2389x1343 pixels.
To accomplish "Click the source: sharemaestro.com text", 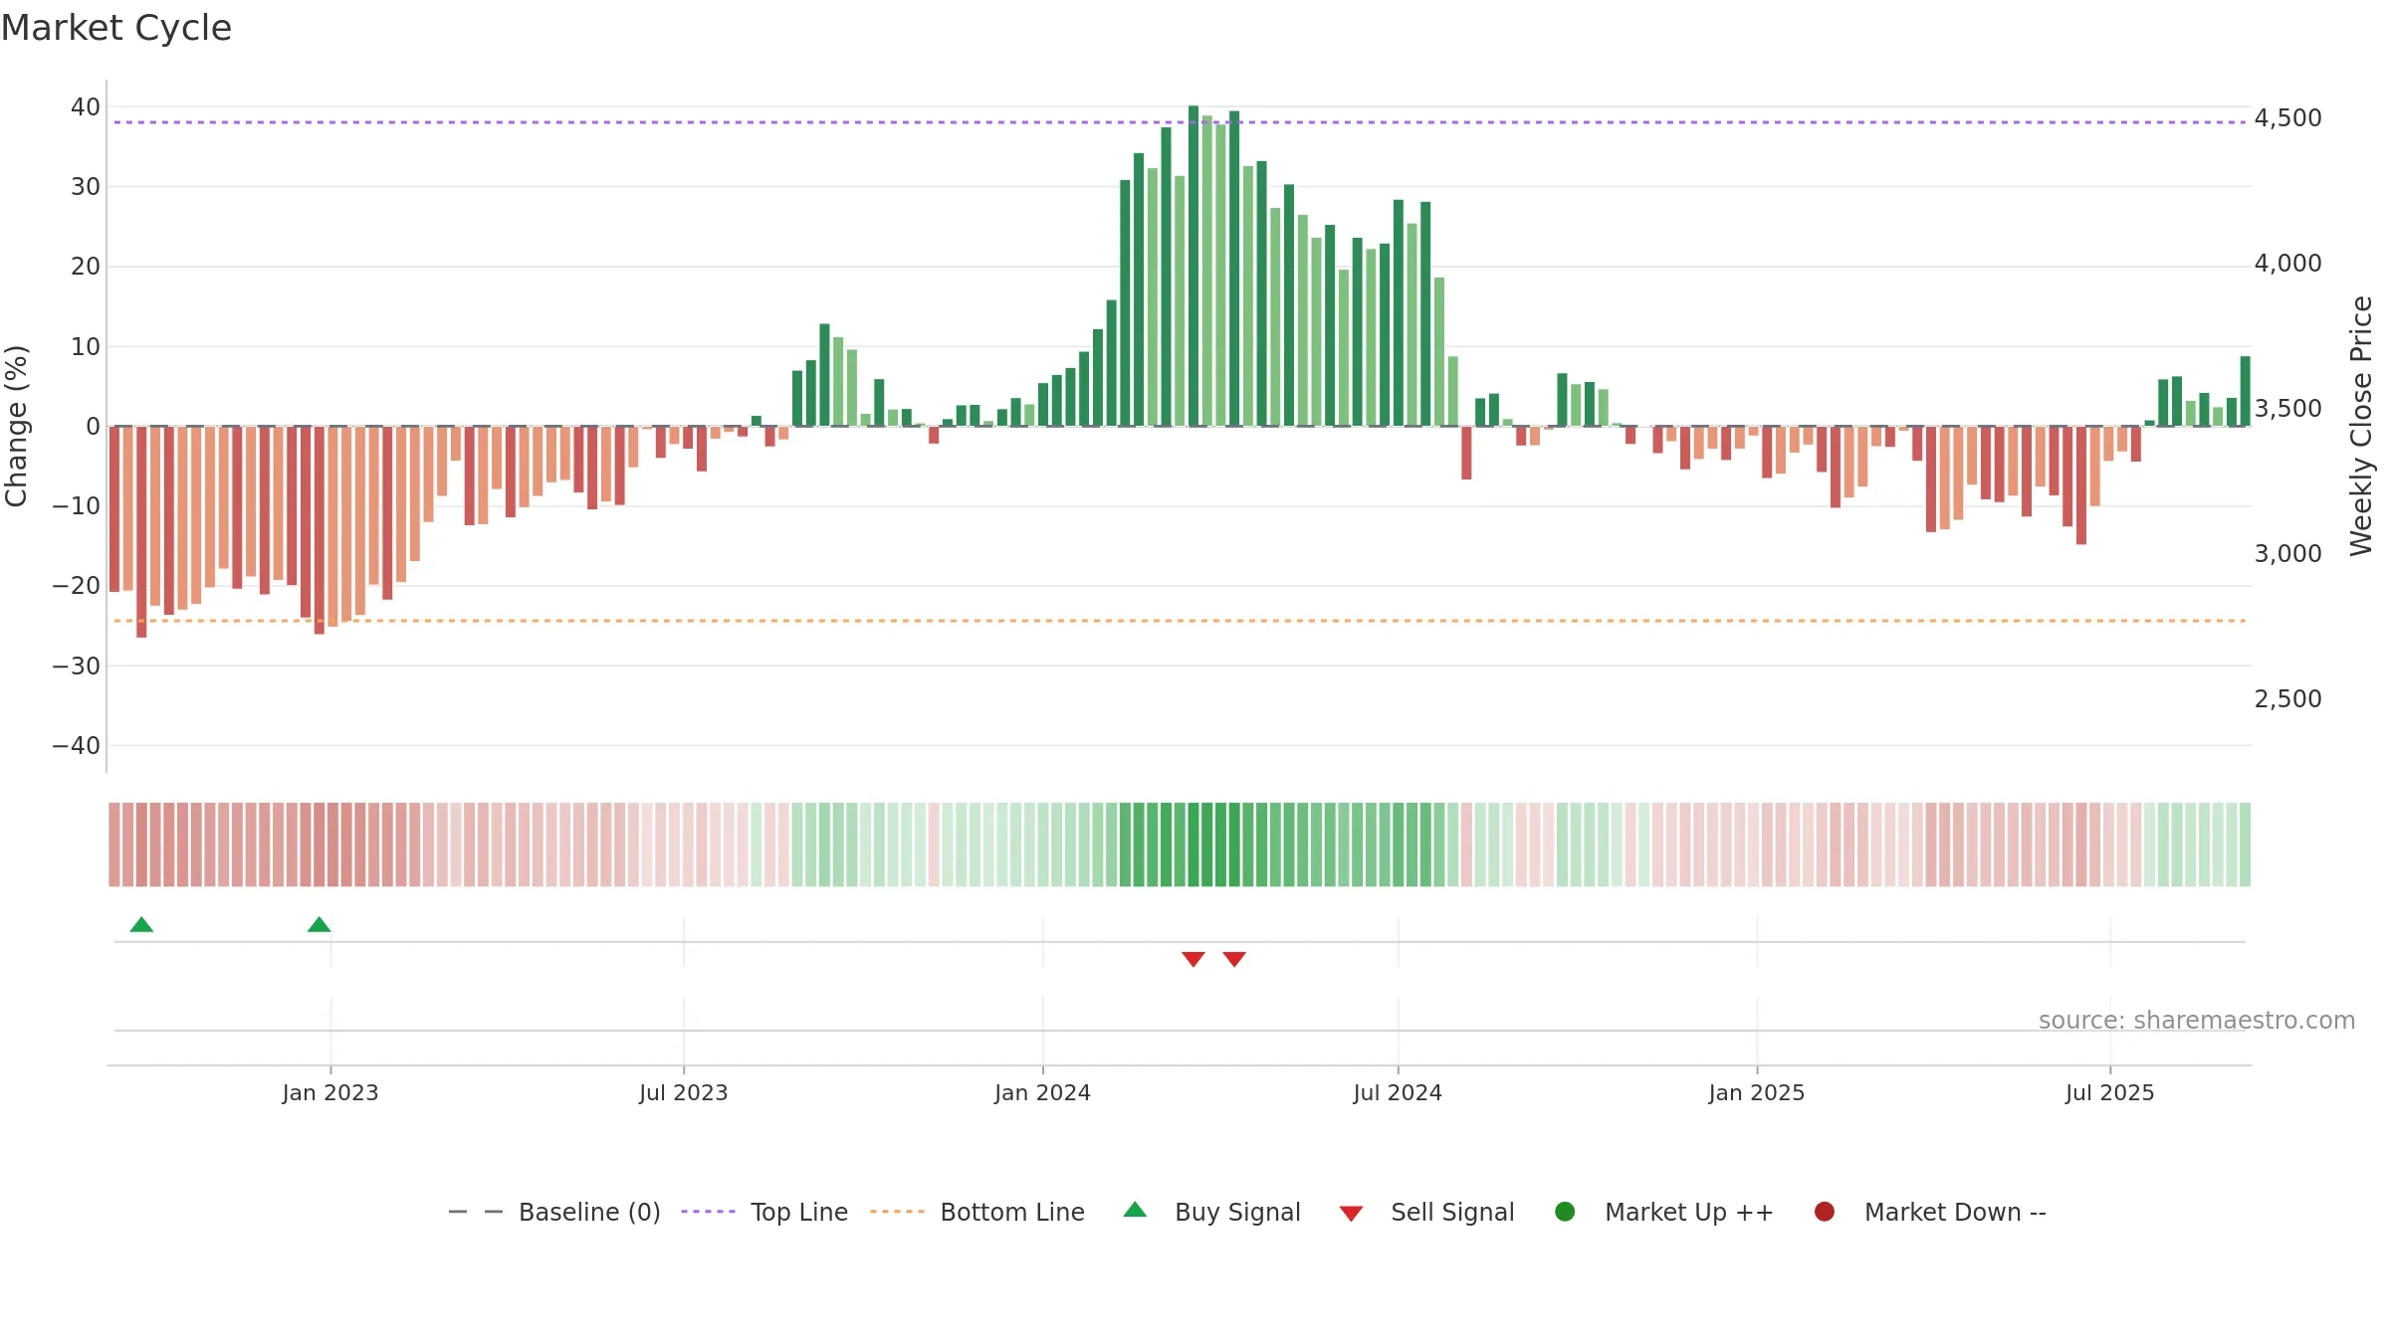I will (x=2197, y=1021).
